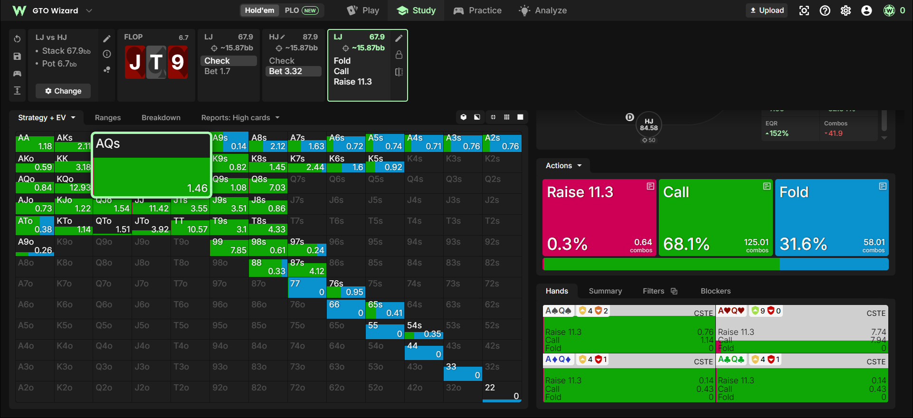
Task: Open the Reports: High cards dropdown
Action: pos(240,118)
